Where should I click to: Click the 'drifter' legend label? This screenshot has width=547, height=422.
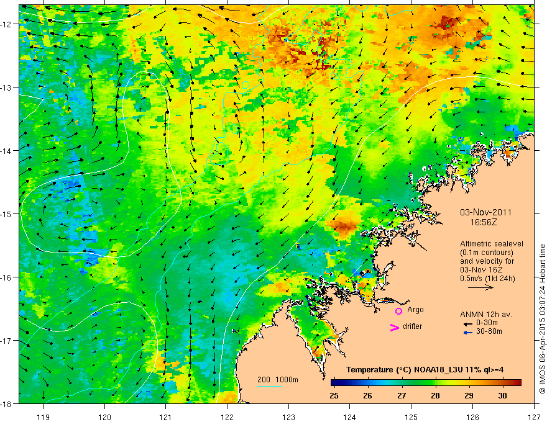coord(412,326)
